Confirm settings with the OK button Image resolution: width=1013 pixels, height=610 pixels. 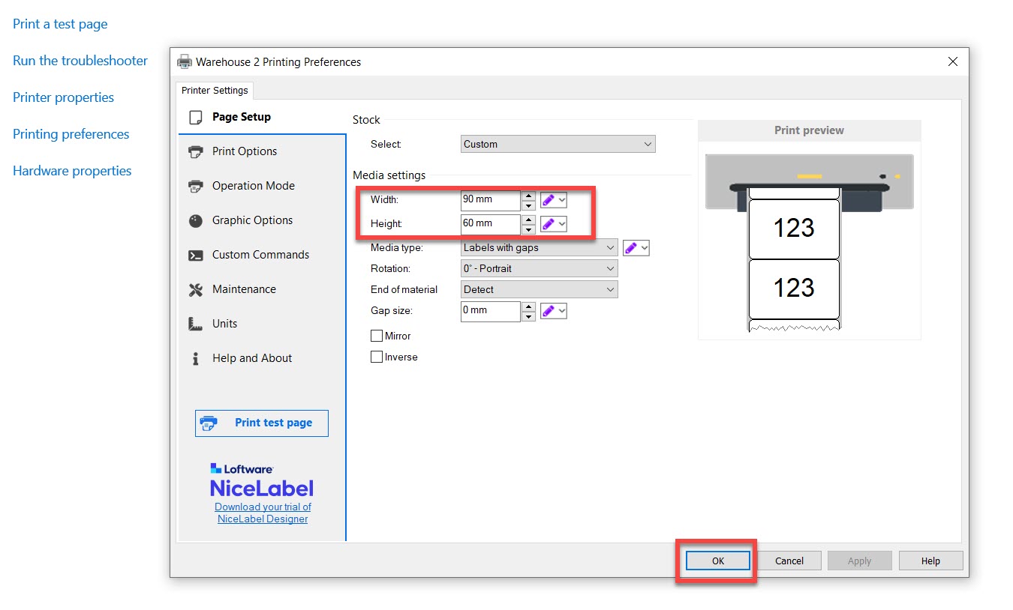(717, 561)
